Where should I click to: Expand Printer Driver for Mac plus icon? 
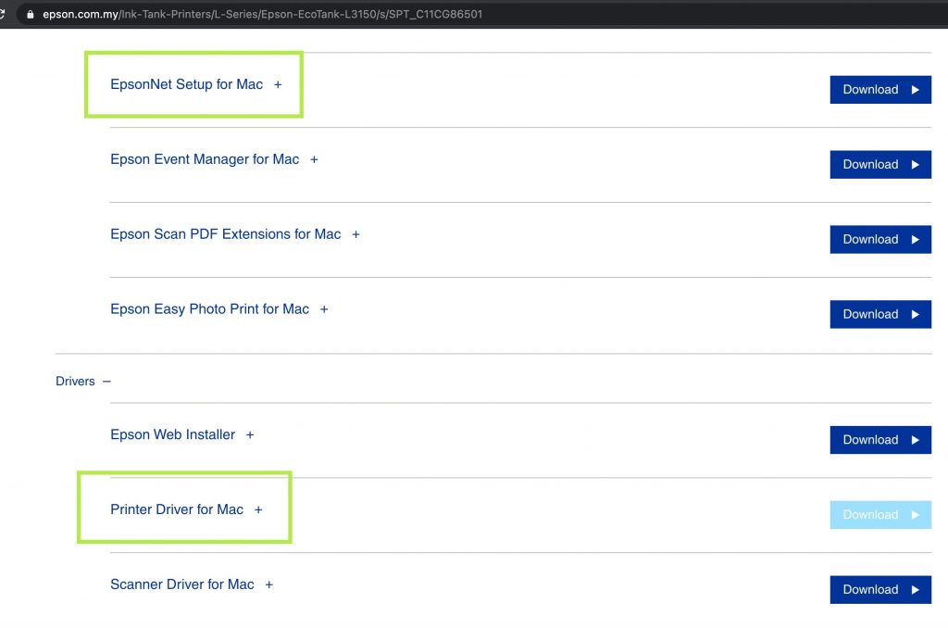pyautogui.click(x=258, y=510)
